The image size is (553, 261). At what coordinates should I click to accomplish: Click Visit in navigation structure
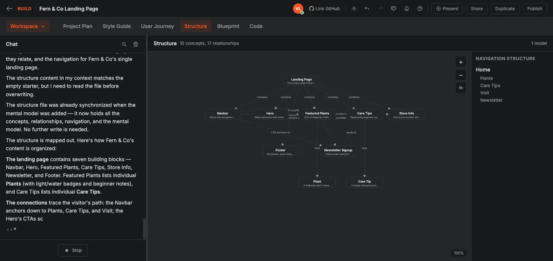pyautogui.click(x=485, y=93)
